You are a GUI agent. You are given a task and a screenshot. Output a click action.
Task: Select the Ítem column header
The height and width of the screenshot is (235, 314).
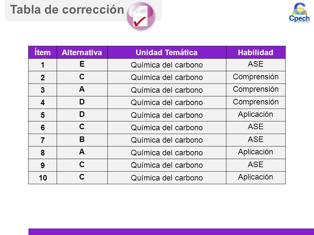coord(43,52)
